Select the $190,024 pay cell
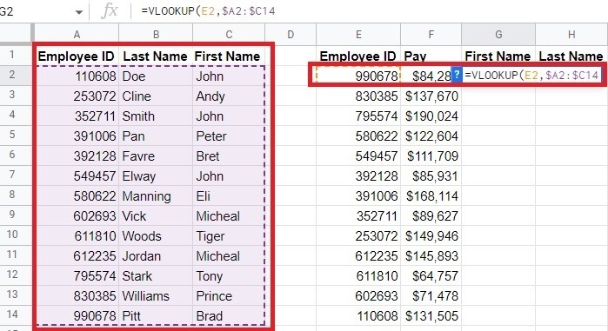 [x=431, y=116]
